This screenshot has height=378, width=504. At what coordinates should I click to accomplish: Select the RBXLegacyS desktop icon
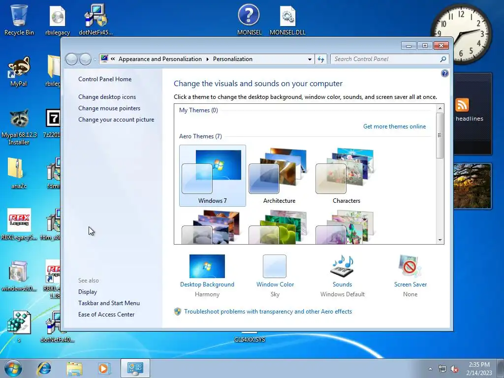tap(19, 224)
